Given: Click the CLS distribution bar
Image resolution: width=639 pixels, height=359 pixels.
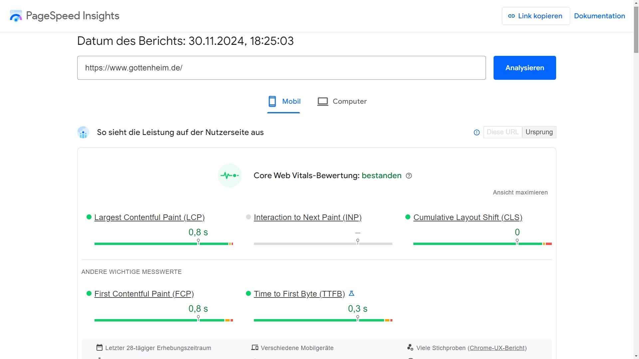Looking at the screenshot, I should point(483,244).
